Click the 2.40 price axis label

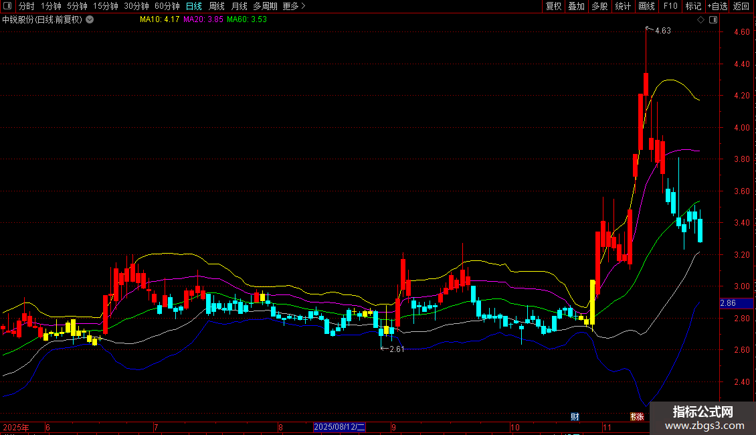point(741,382)
